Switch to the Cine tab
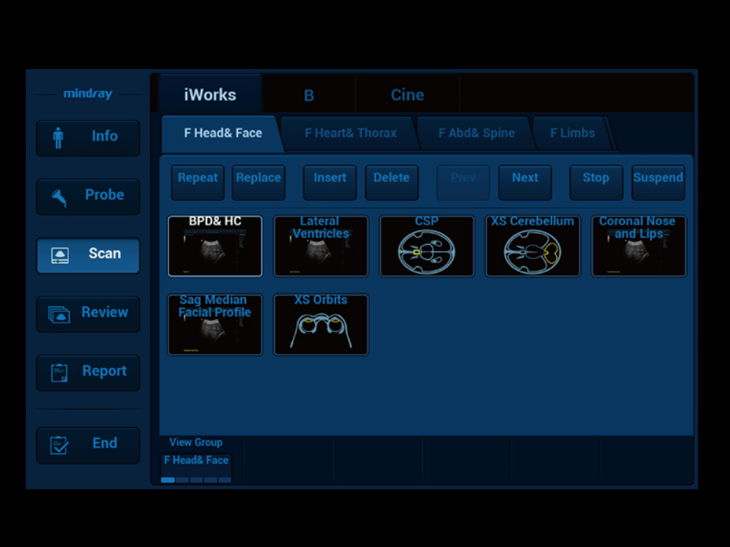The image size is (730, 547). coord(407,95)
